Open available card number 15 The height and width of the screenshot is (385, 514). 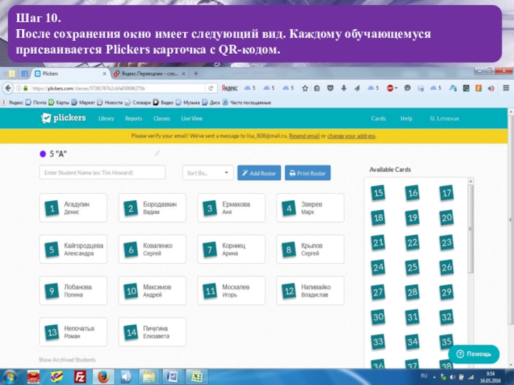pos(378,193)
